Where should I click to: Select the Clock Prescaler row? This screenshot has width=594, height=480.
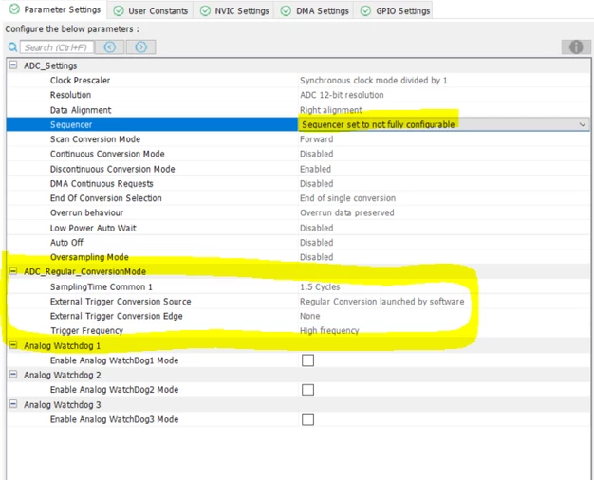tap(298, 81)
